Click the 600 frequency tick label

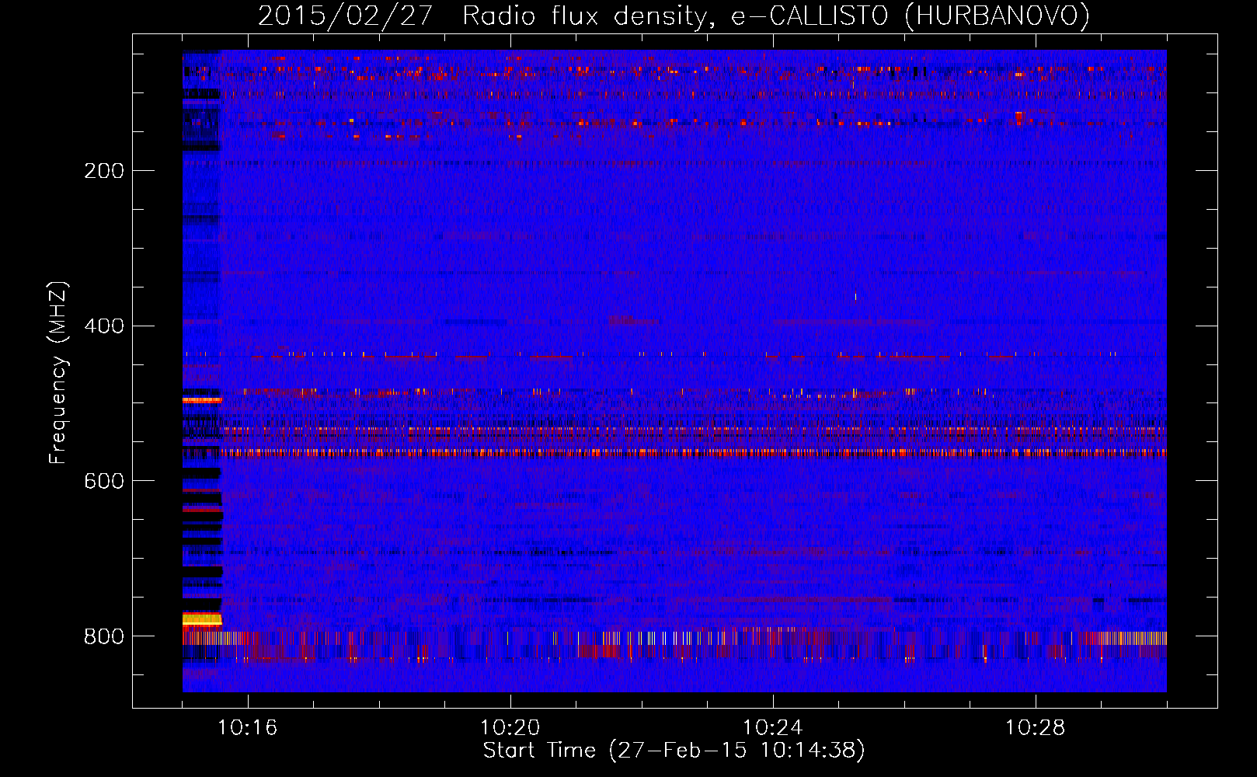(x=103, y=481)
